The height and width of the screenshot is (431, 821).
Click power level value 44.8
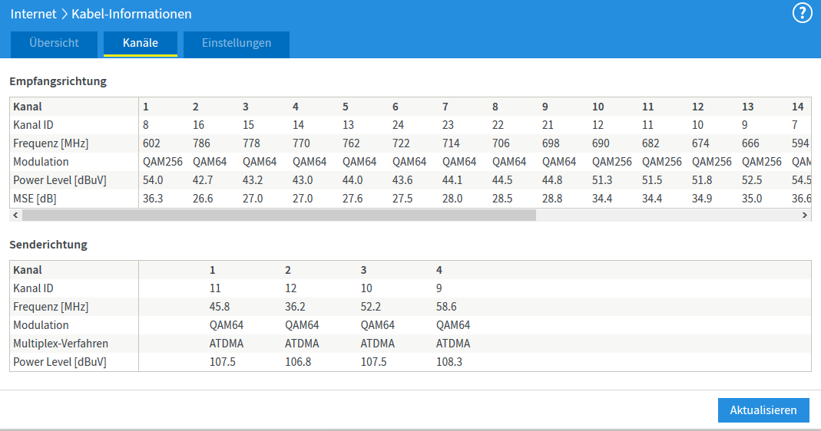[x=552, y=180]
